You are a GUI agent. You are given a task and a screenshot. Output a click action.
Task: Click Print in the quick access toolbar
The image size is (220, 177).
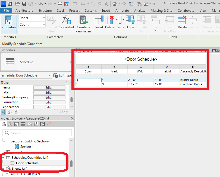tap(60, 4)
